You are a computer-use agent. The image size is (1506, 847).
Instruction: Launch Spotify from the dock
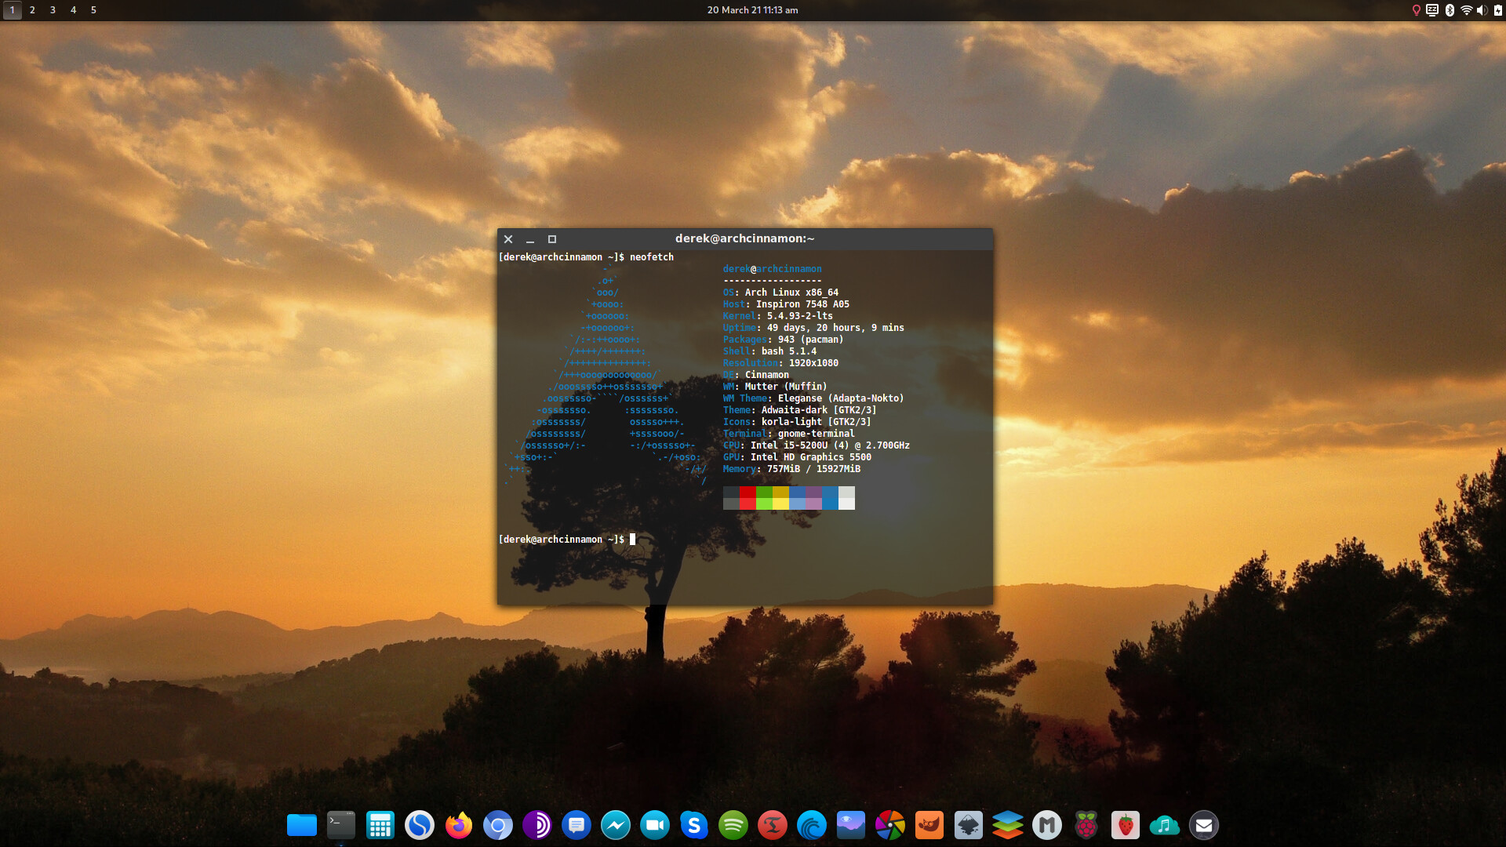[733, 824]
